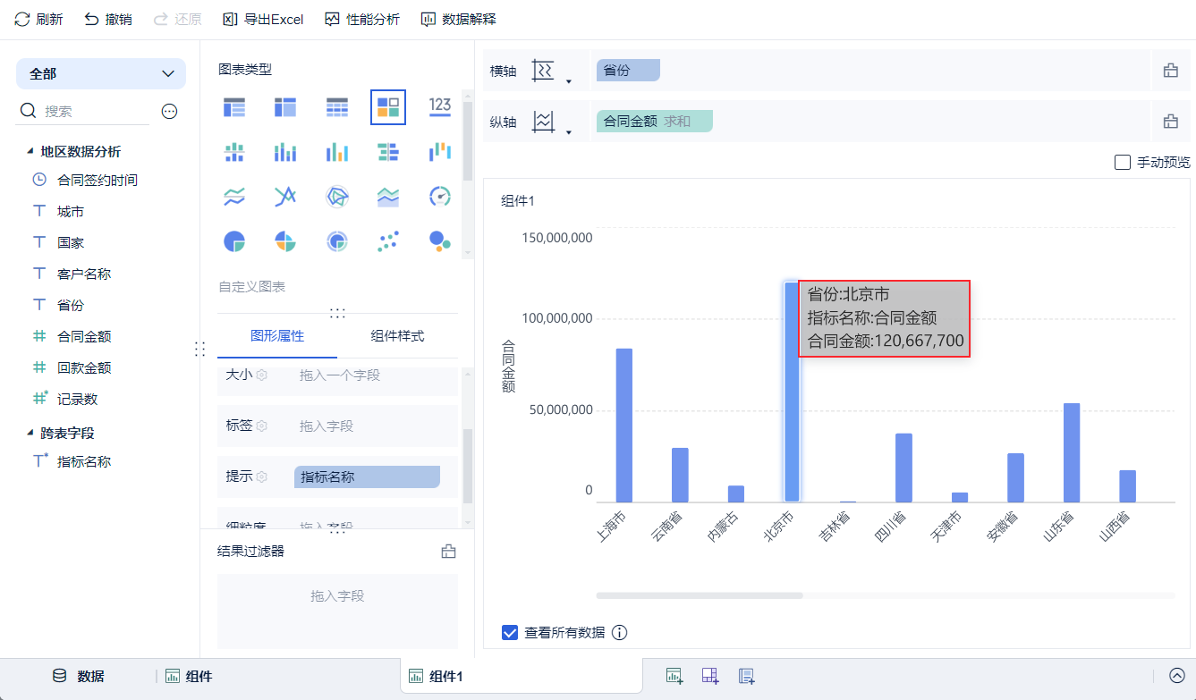Switch to the 图形属性 tab

click(277, 336)
